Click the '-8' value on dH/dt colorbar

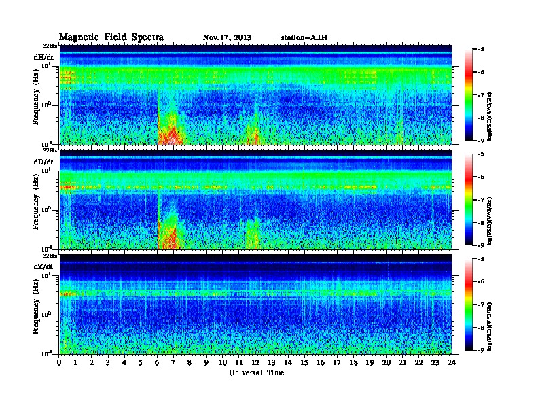pos(481,118)
